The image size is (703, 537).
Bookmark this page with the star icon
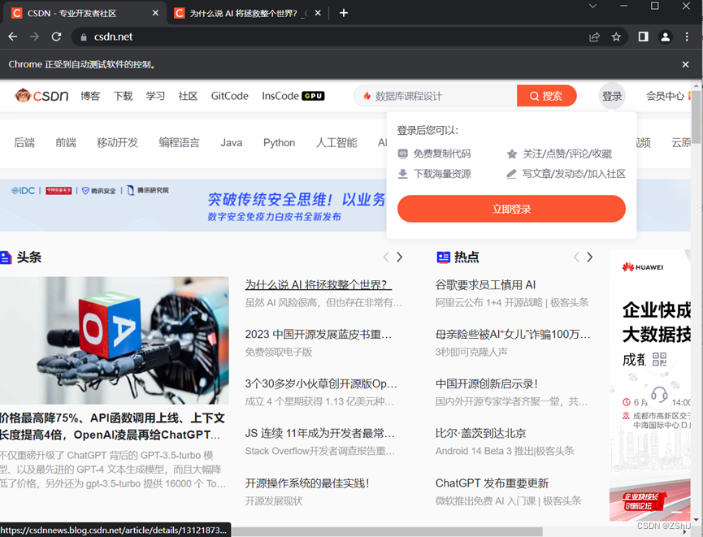point(617,37)
